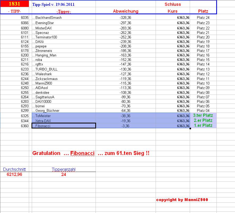Image resolution: width=235 pixels, height=213 pixels.
Task: Select the Georg_Büchner cell
Action: [x=64, y=110]
